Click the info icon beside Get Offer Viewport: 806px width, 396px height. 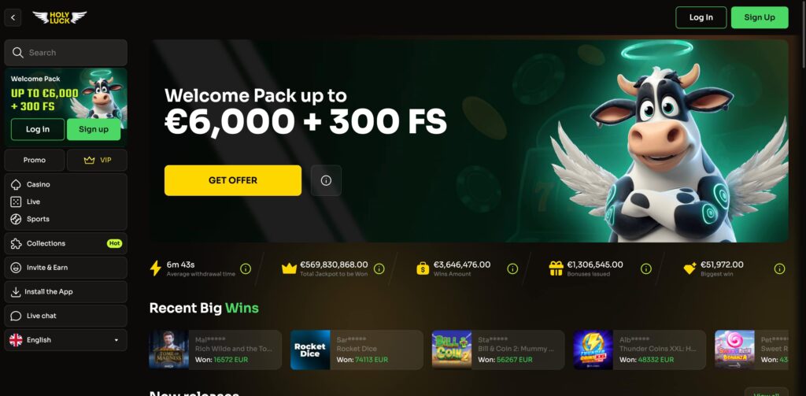(x=326, y=180)
